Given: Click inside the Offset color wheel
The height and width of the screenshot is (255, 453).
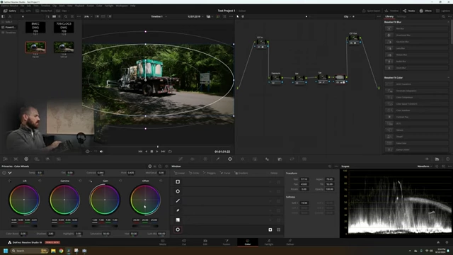Looking at the screenshot, I should coord(145,200).
